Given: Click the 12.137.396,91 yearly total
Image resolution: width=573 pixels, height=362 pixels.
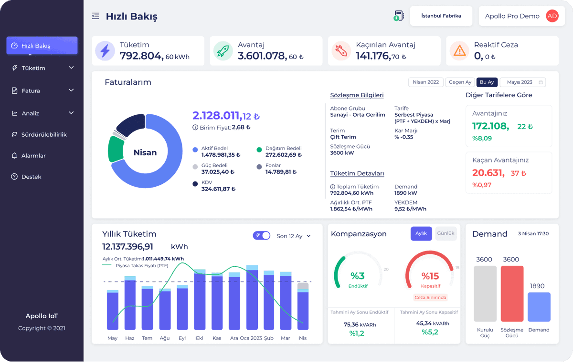Looking at the screenshot, I should pyautogui.click(x=127, y=247).
